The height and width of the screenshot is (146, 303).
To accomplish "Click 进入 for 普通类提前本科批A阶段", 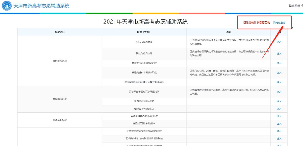I will pos(279,63).
